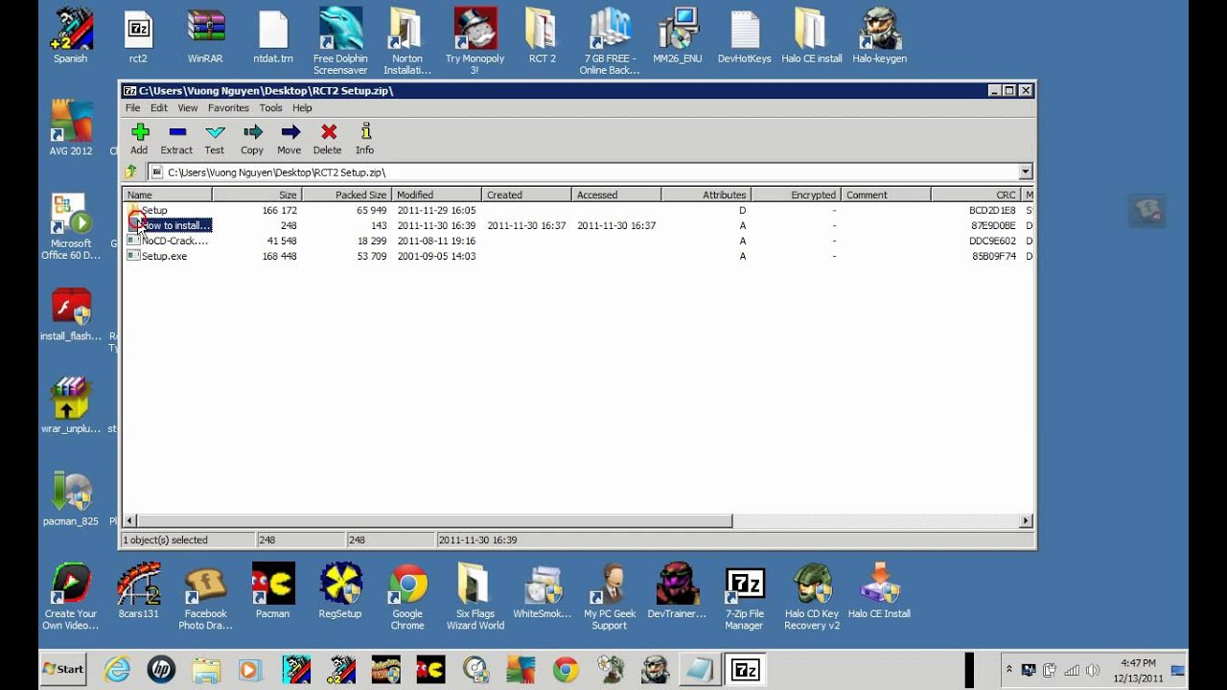Viewport: 1227px width, 690px height.
Task: Click the Delete toolbar button
Action: (x=328, y=139)
